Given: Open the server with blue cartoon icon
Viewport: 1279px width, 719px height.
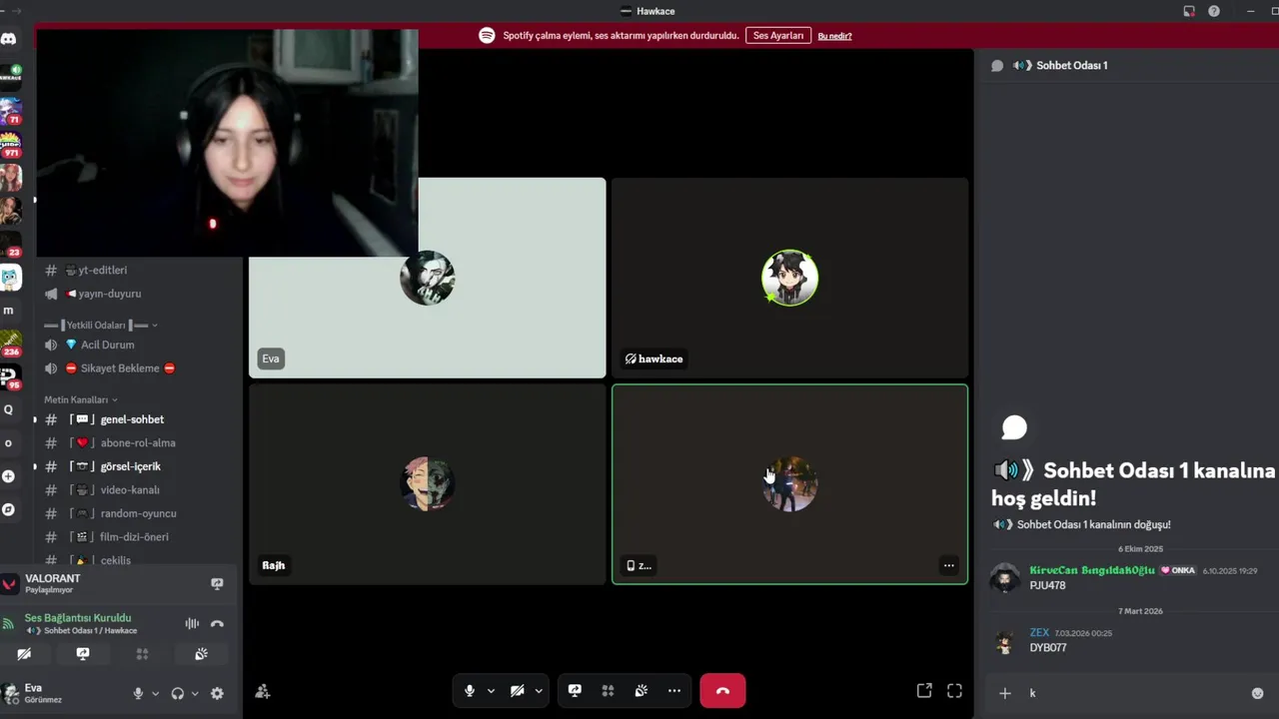Looking at the screenshot, I should (10, 278).
